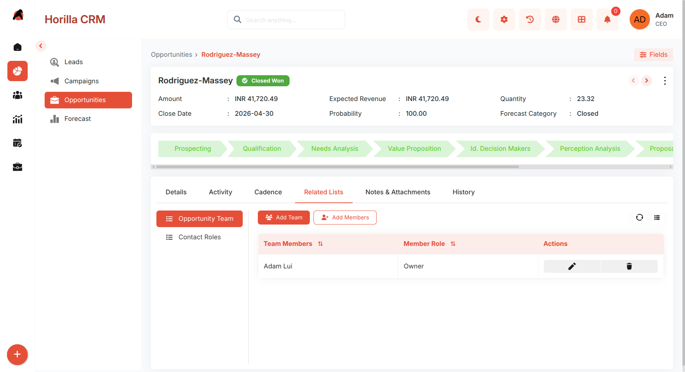This screenshot has height=372, width=685.
Task: Select Perception Analysis stage
Action: 590,149
